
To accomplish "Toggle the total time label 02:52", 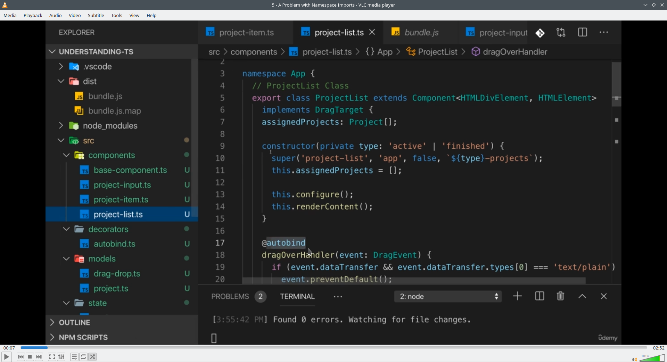I will [658, 348].
